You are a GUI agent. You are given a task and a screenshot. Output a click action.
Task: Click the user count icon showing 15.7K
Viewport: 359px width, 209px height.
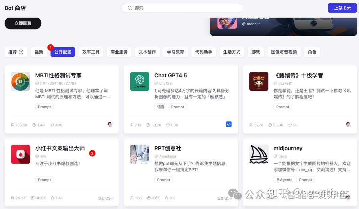point(251,125)
